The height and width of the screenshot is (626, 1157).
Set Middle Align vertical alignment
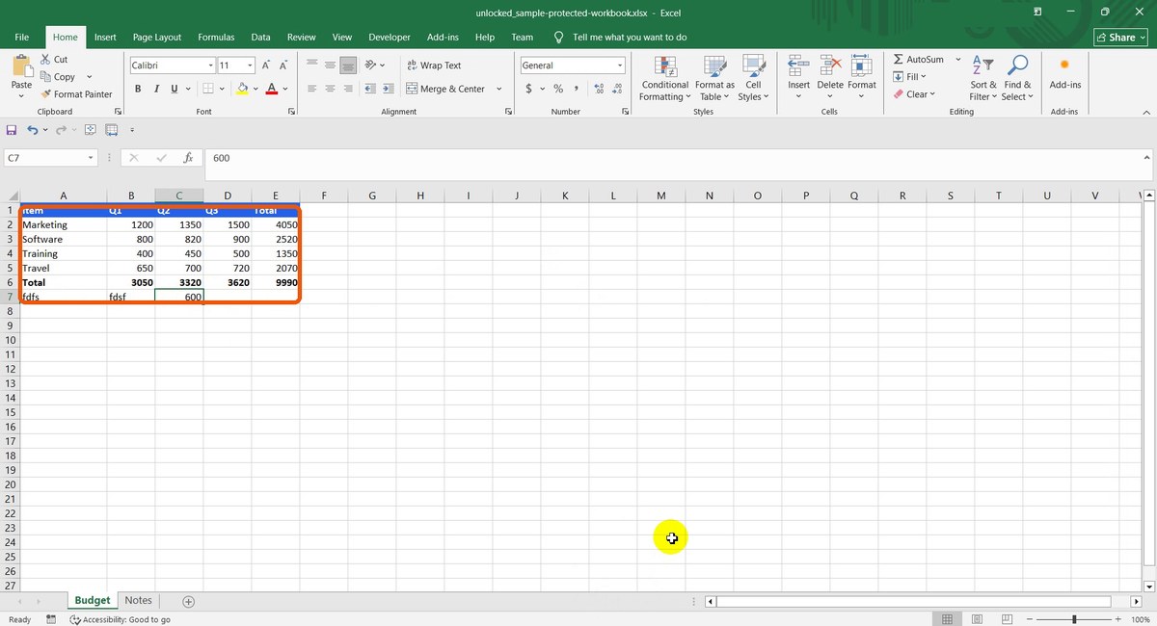click(x=330, y=65)
